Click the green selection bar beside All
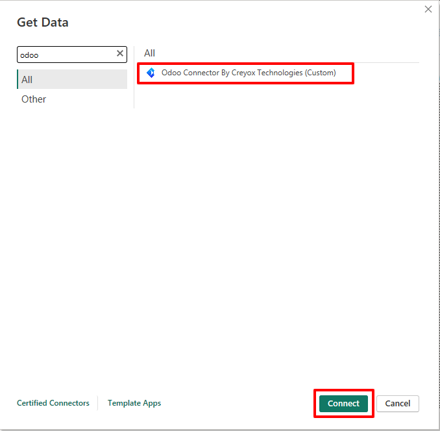This screenshot has height=431, width=440. coord(18,79)
